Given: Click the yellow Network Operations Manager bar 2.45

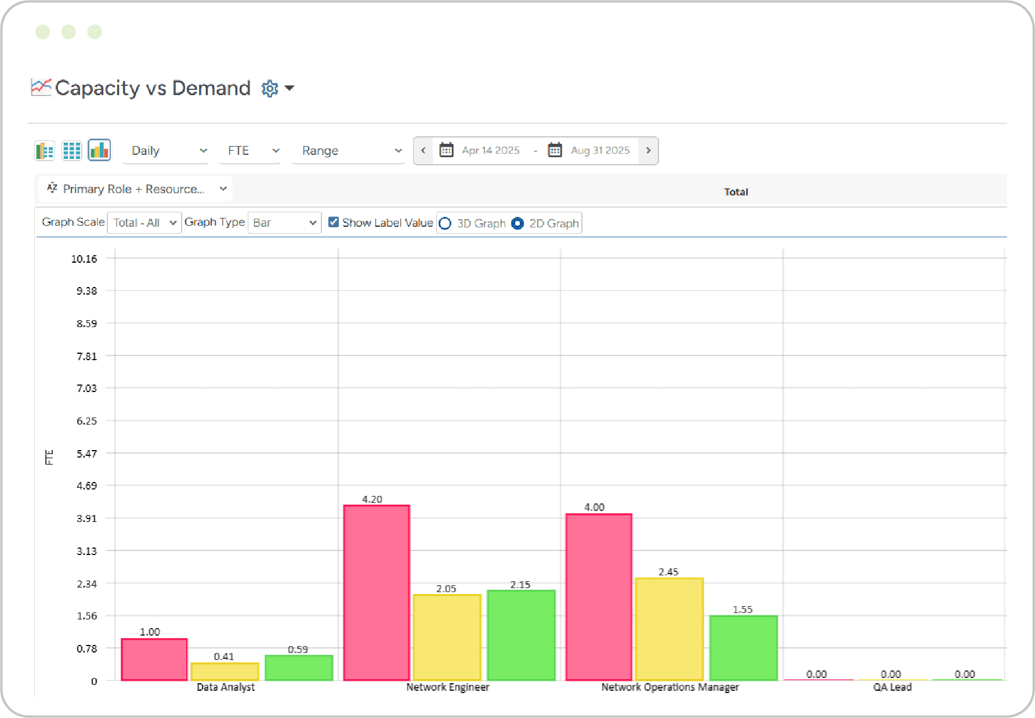Looking at the screenshot, I should (670, 629).
